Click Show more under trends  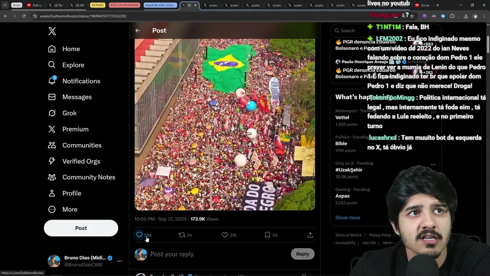coord(348,217)
